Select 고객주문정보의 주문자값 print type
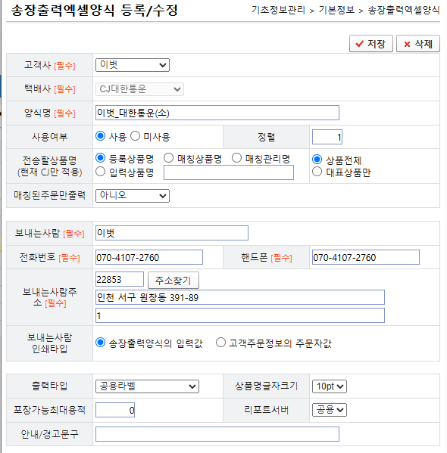The width and height of the screenshot is (447, 453). point(220,343)
